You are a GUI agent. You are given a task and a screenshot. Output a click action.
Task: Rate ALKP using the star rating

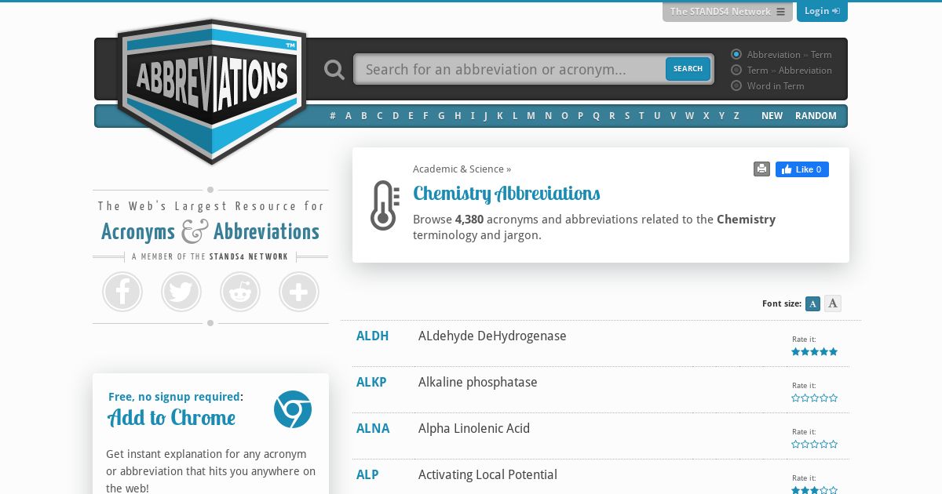(814, 398)
